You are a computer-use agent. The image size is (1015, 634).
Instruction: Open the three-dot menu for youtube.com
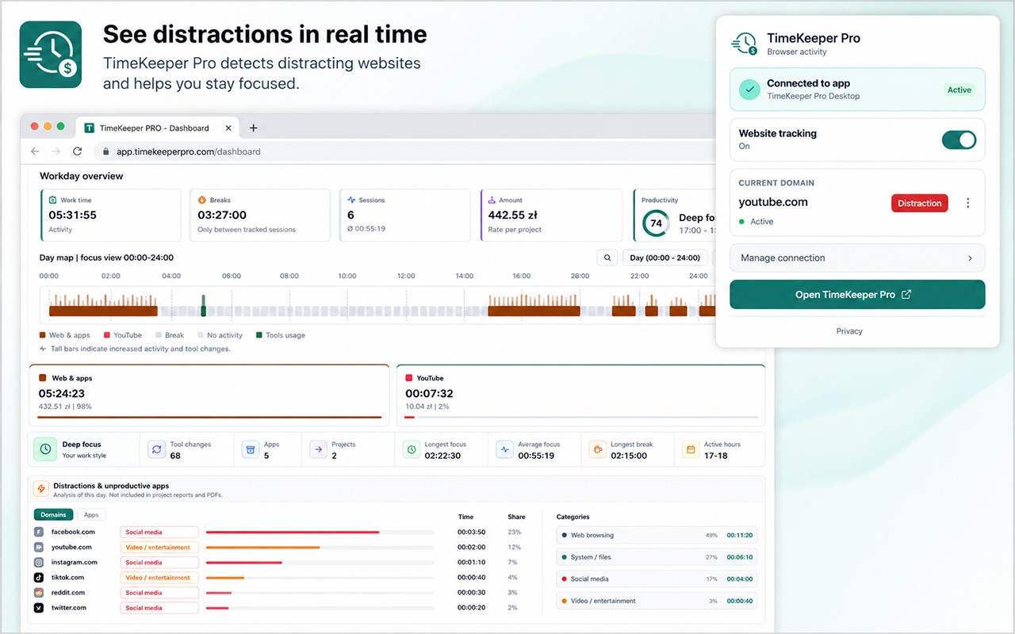tap(967, 203)
